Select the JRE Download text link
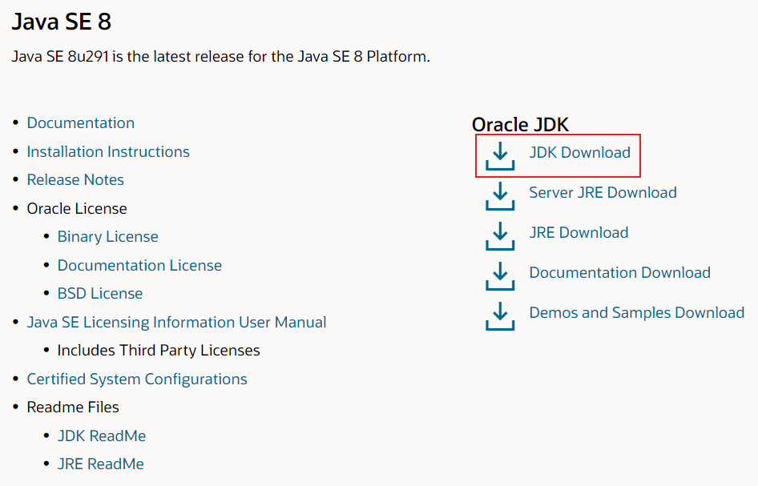Screen dimensions: 758x486 point(579,232)
